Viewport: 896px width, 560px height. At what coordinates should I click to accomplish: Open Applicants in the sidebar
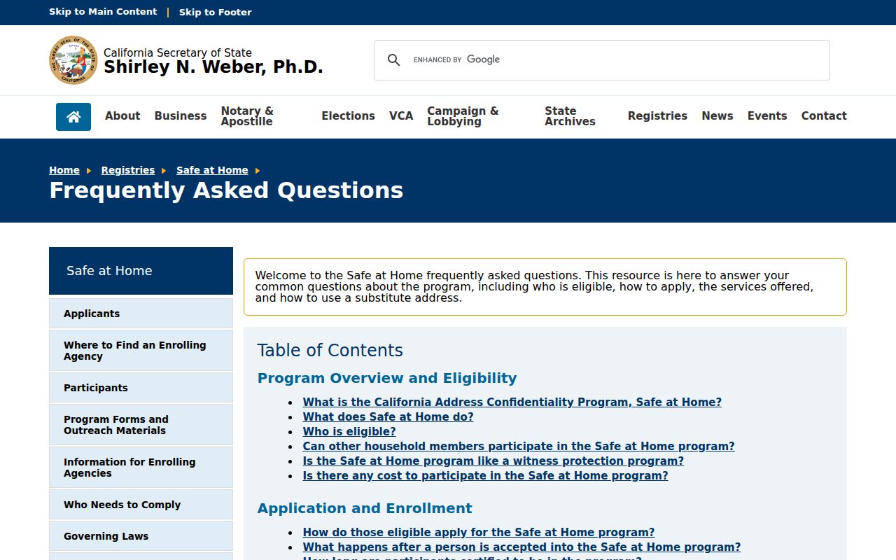tap(141, 314)
